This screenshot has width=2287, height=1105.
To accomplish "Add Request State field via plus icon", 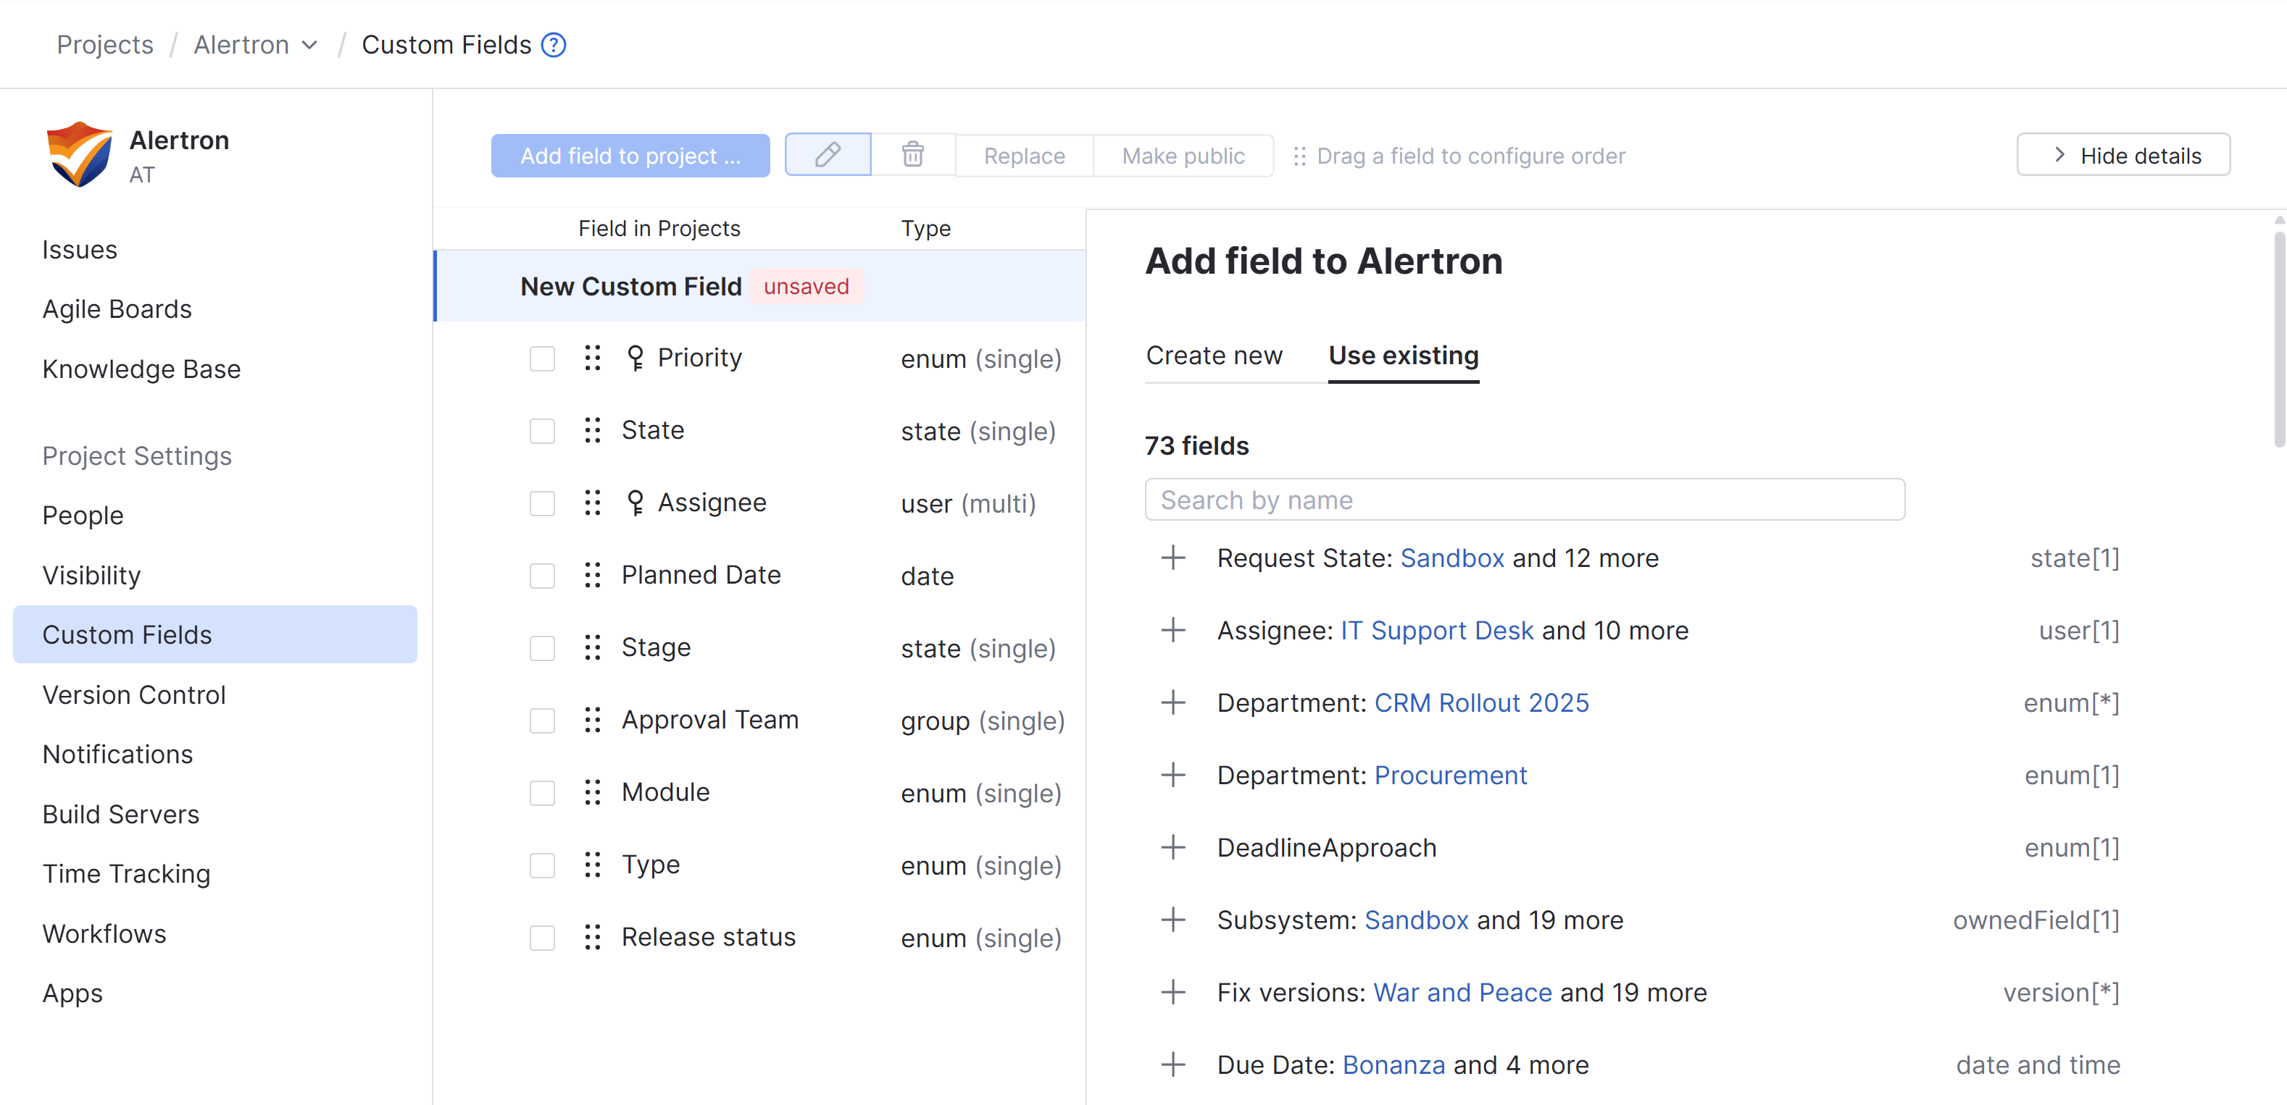I will click(x=1172, y=558).
